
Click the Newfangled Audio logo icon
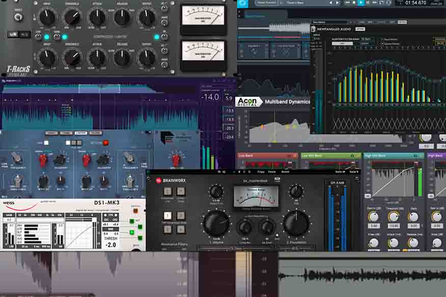[313, 29]
